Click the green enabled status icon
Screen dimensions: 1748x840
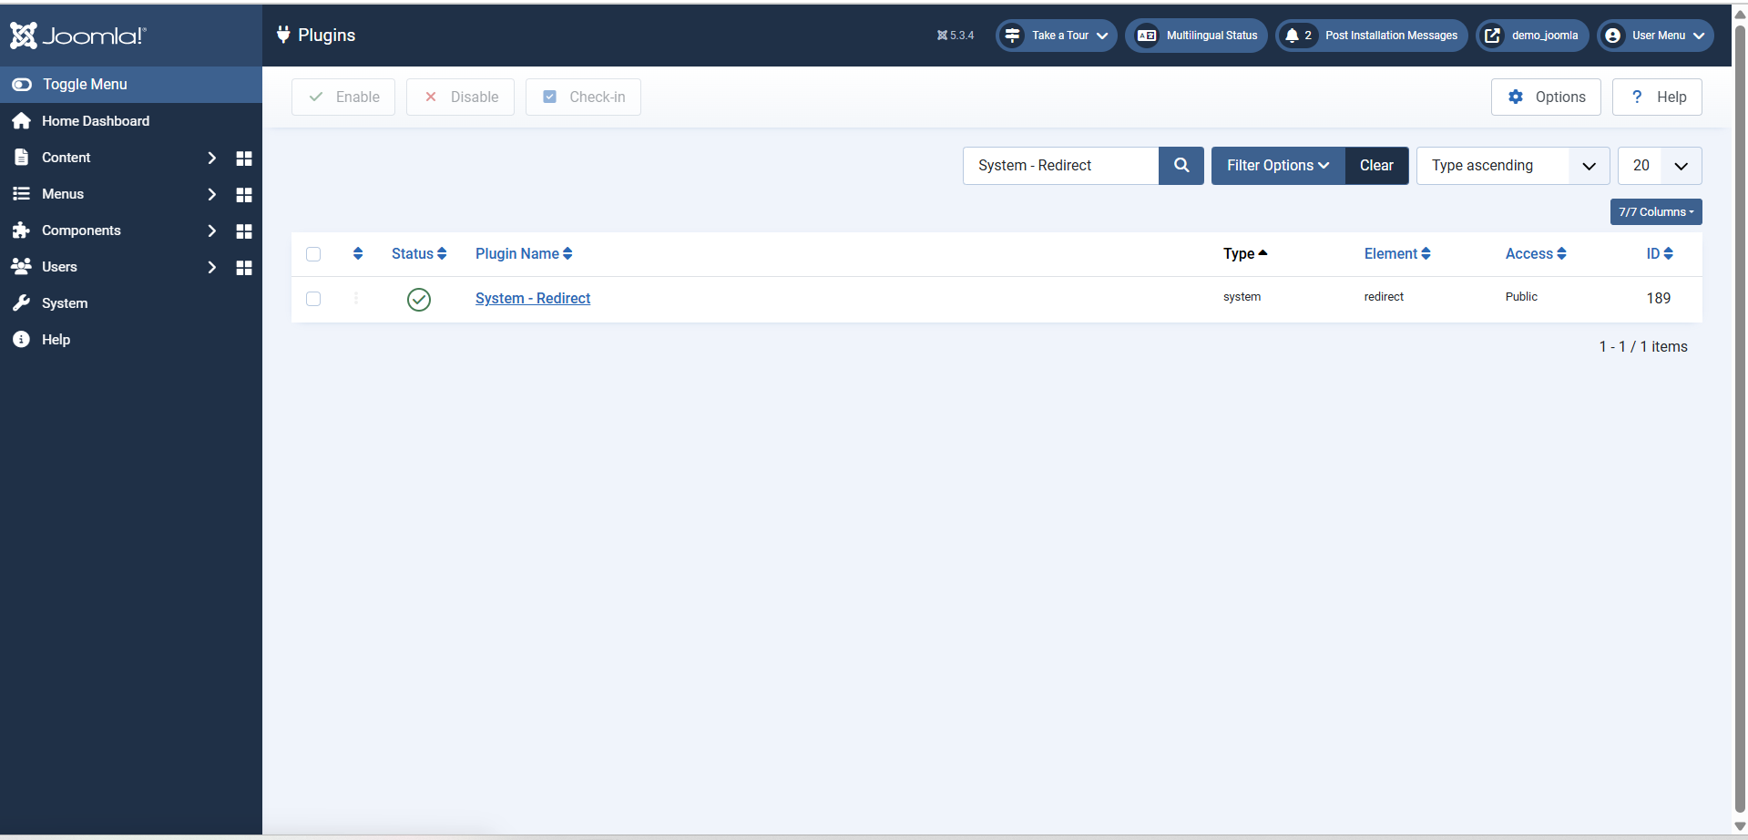coord(418,299)
